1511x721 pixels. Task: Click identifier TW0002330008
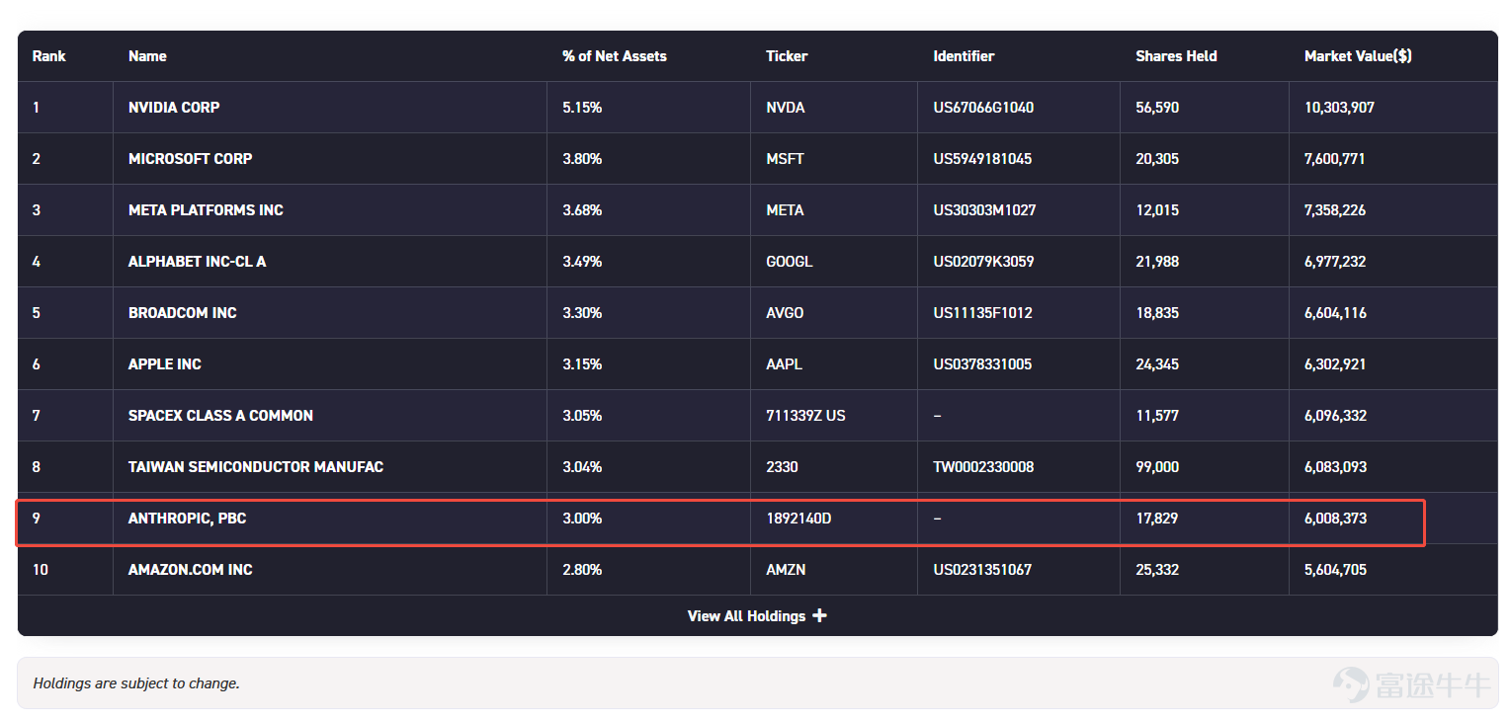983,466
